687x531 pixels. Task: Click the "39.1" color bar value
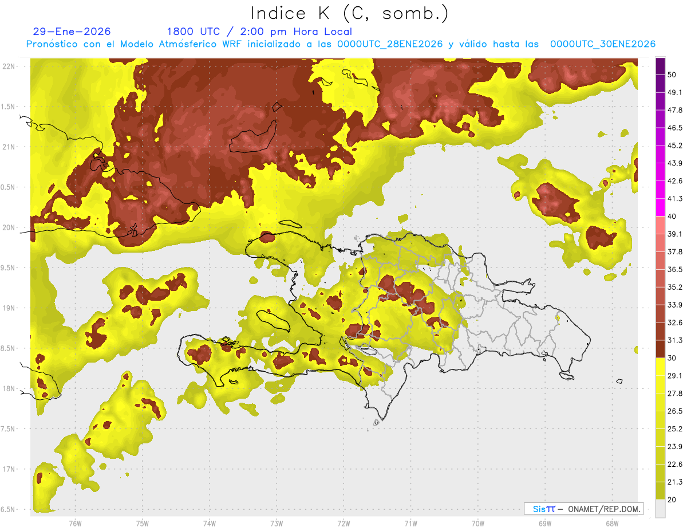[675, 234]
